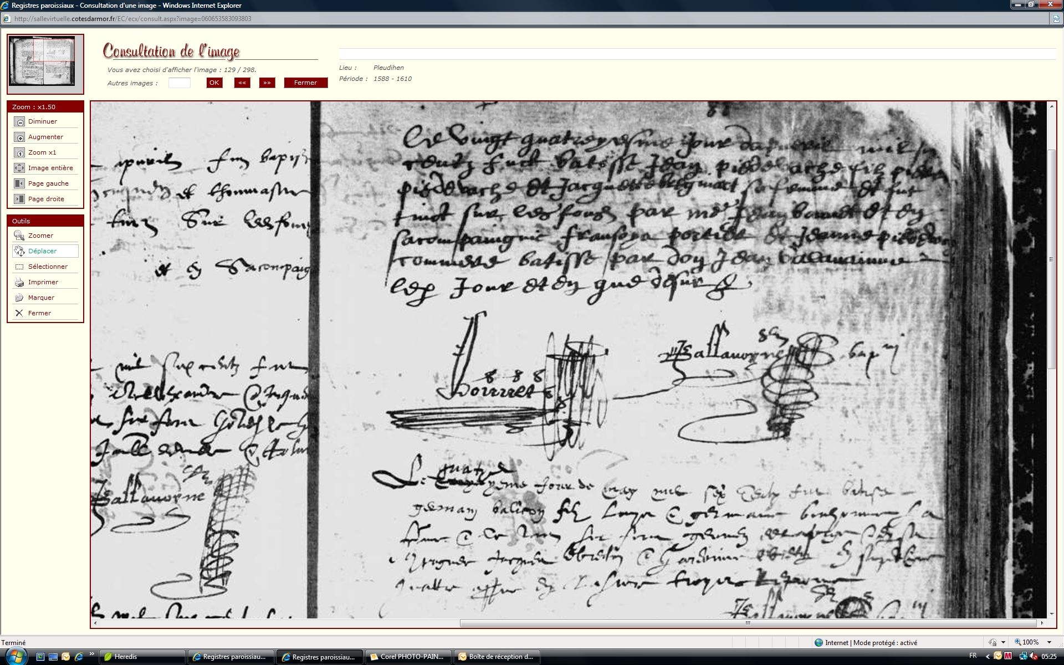This screenshot has height=665, width=1064.
Task: Go to the next image with »» button
Action: 267,83
